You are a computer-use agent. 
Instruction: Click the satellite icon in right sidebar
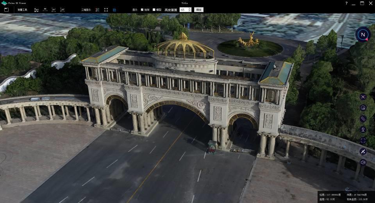[363, 151]
